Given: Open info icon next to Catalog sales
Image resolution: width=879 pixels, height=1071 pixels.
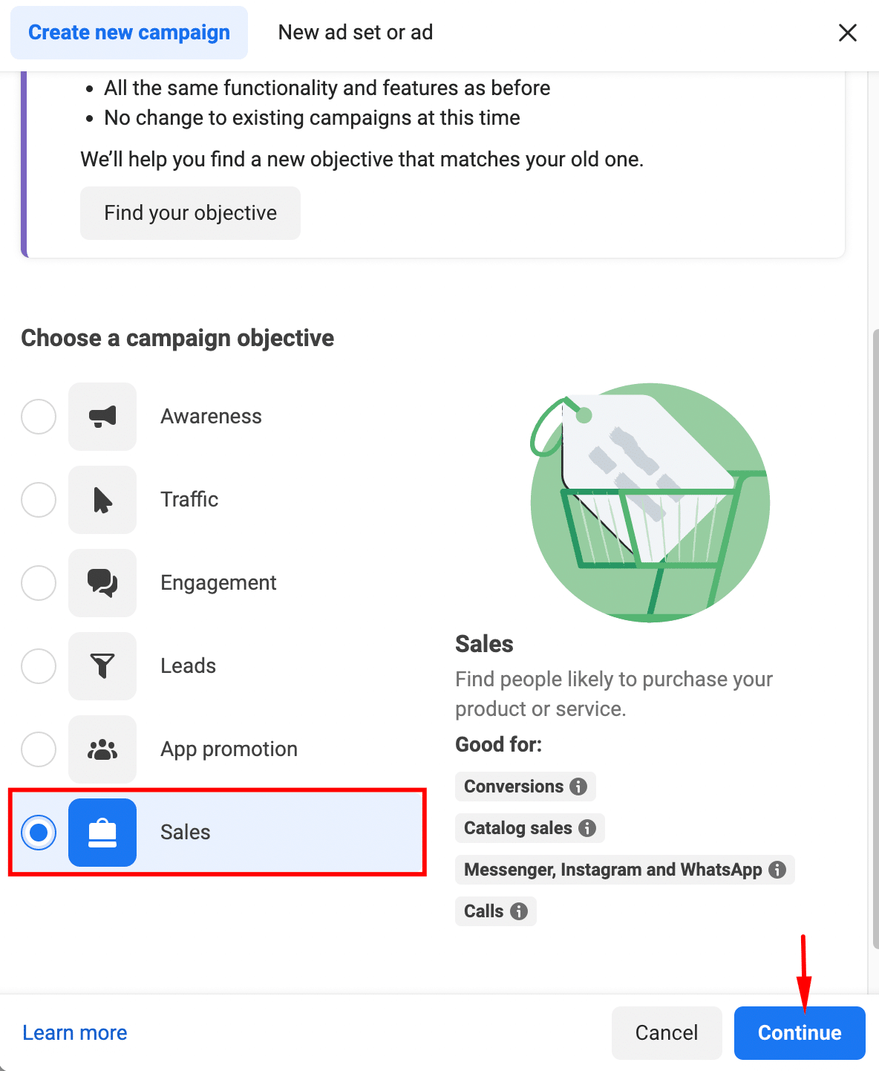Looking at the screenshot, I should point(587,828).
